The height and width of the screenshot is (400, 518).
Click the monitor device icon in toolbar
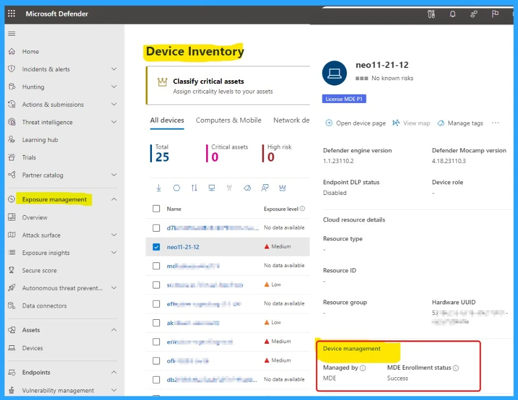(212, 188)
